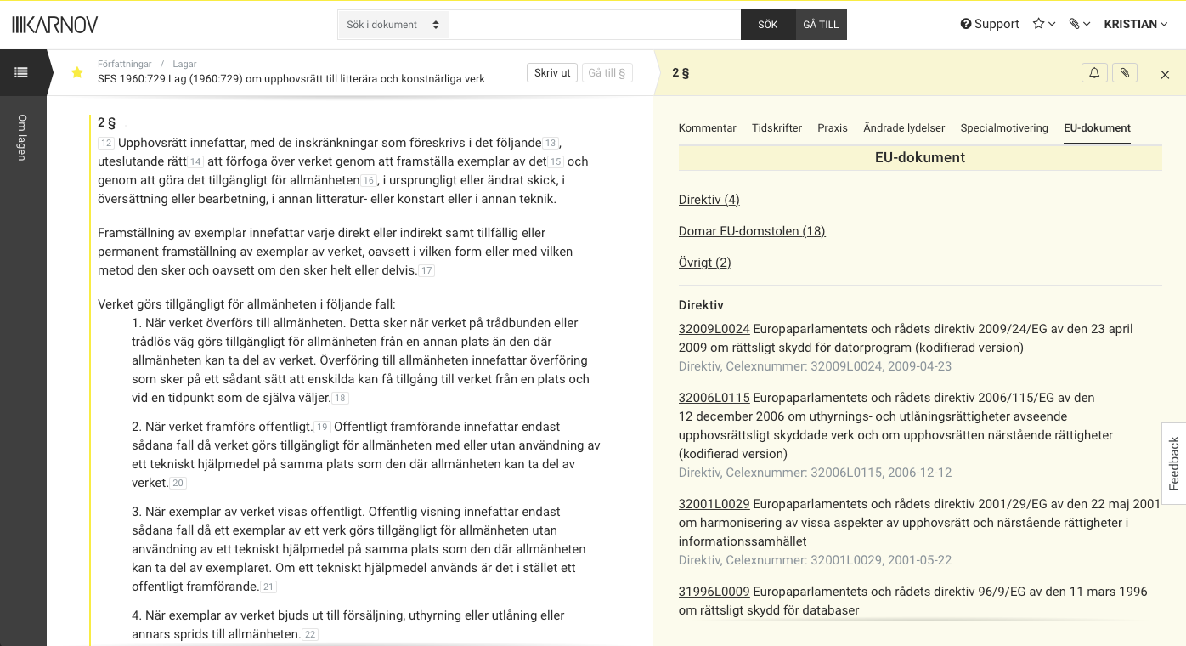Click the GÅ TILL button
This screenshot has height=646, width=1186.
coord(821,25)
